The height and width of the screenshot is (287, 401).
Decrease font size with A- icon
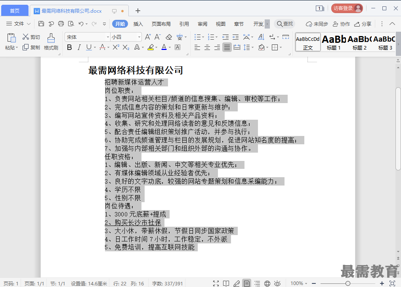[x=158, y=37]
